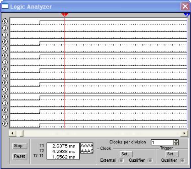This screenshot has width=191, height=169.
Task: Click the horizontal scrollbar thumb
Action: coord(20,133)
